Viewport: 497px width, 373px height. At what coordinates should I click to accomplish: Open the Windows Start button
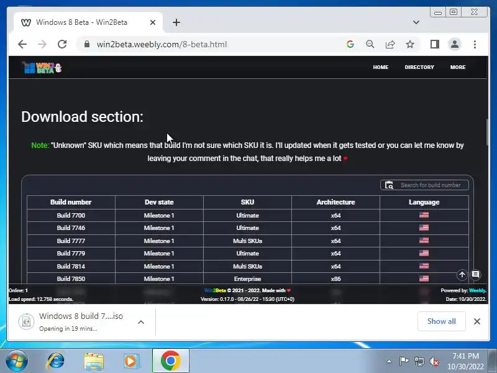click(16, 361)
